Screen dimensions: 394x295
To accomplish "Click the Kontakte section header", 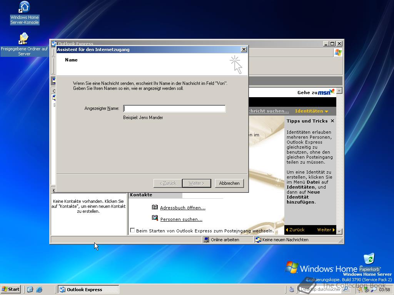I will coord(141,195).
